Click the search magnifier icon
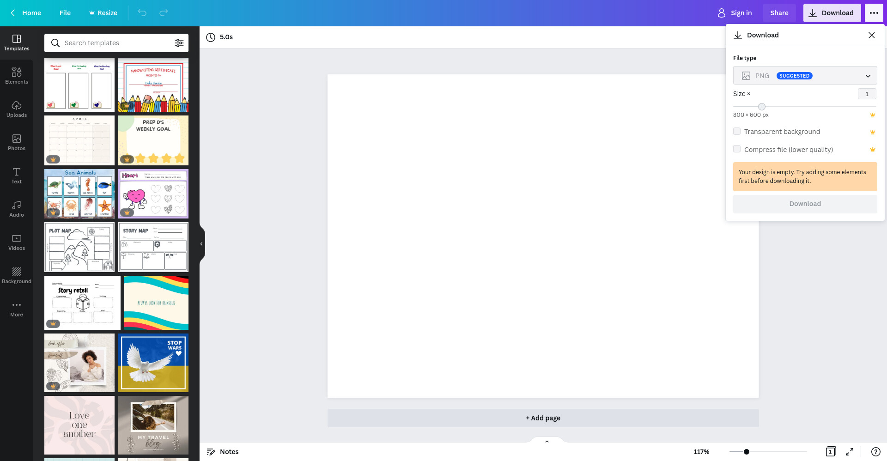887x461 pixels. (x=55, y=43)
